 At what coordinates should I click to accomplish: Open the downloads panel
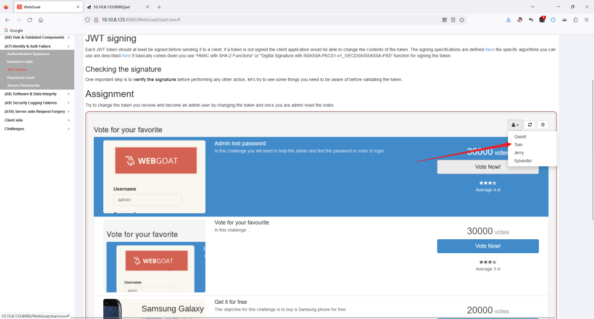[508, 20]
